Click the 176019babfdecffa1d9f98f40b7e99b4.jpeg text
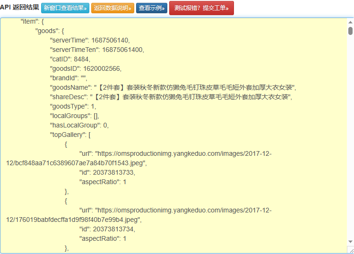354x254 pixels. 76,220
